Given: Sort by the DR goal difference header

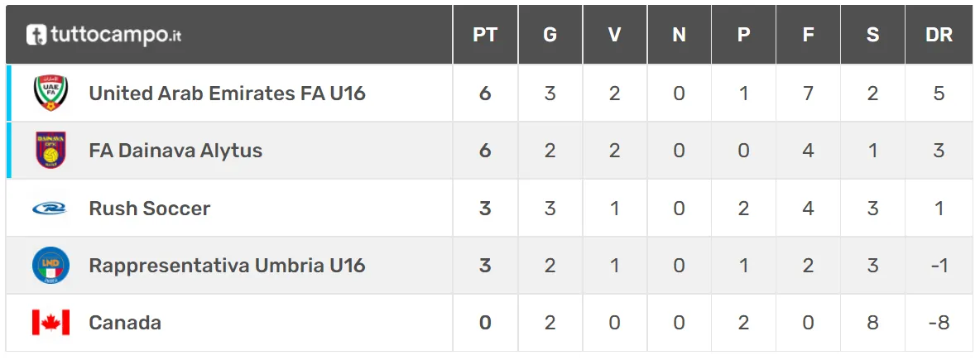Looking at the screenshot, I should coord(939,35).
